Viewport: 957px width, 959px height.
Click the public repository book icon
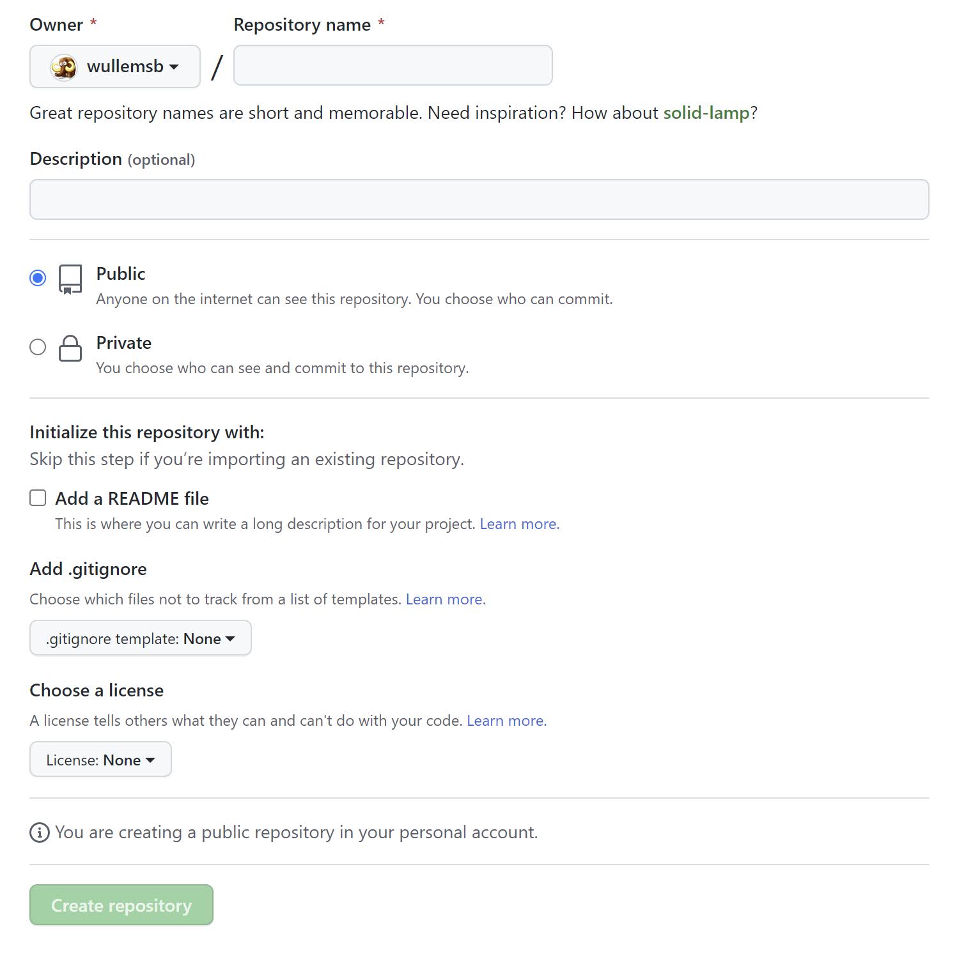[70, 279]
